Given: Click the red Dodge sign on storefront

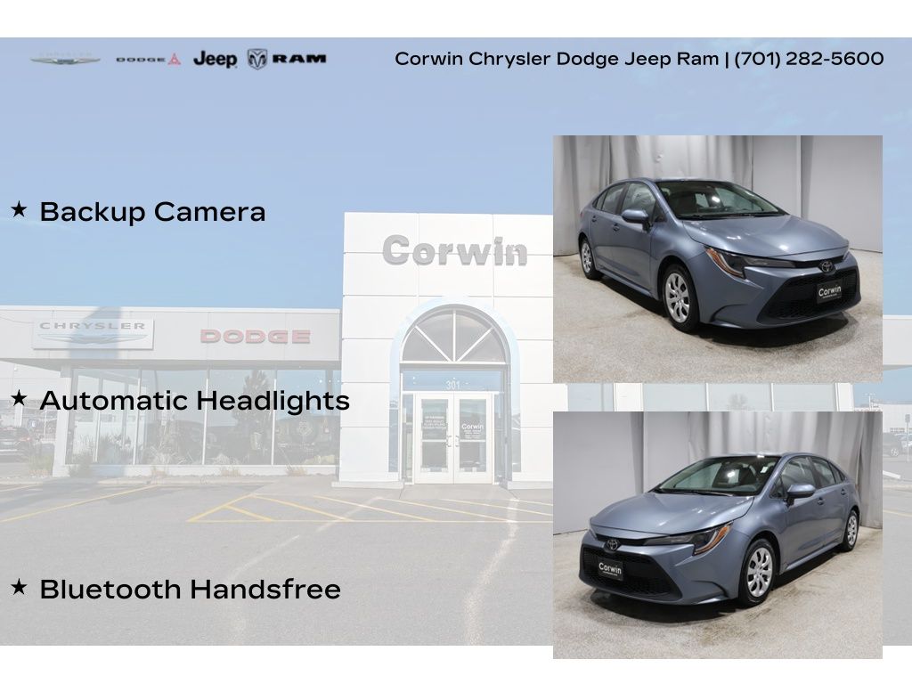Looking at the screenshot, I should [255, 336].
